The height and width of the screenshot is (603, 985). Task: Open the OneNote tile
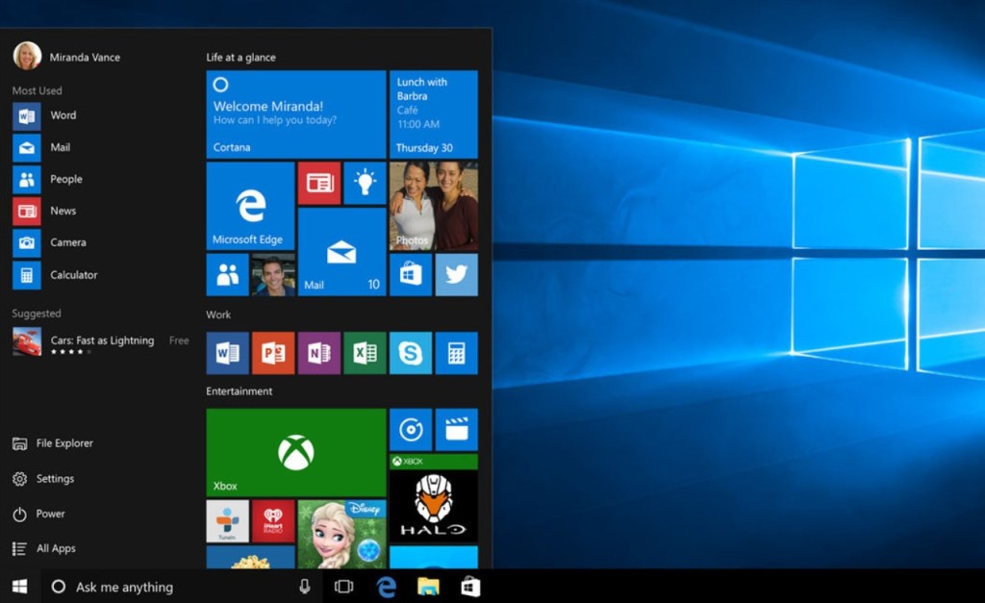[319, 353]
